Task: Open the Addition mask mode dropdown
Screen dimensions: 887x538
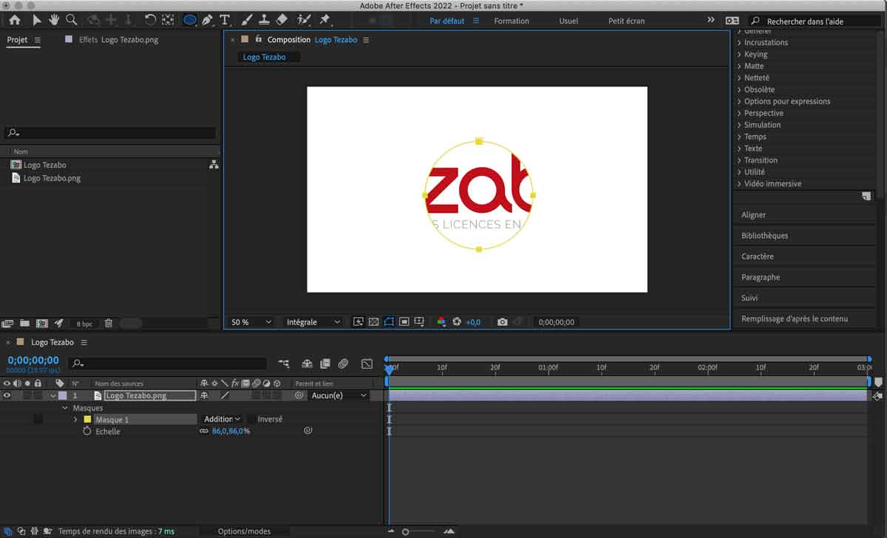Action: pos(222,420)
